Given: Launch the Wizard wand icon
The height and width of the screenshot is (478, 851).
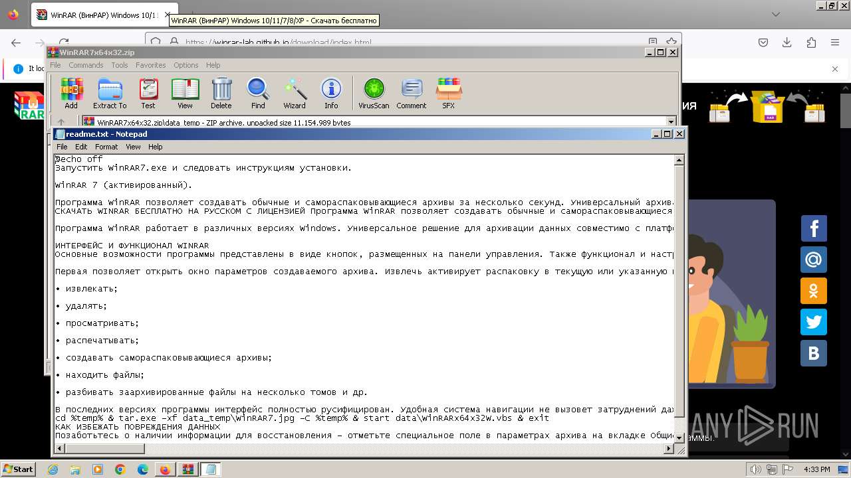Looking at the screenshot, I should [x=295, y=94].
